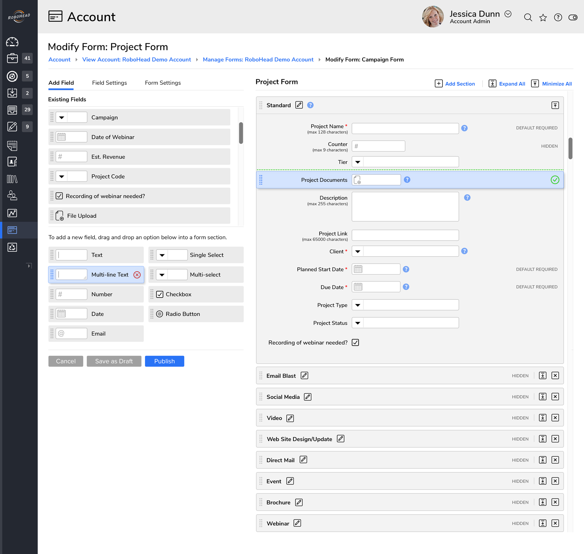This screenshot has width=584, height=554.
Task: Confirm Project Documents field green checkmark
Action: coord(555,180)
